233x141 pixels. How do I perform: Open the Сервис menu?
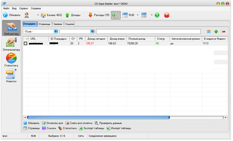tap(24, 8)
